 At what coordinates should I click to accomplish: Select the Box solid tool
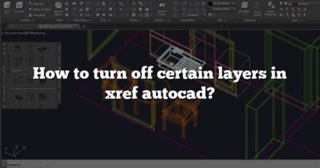(x=7, y=7)
